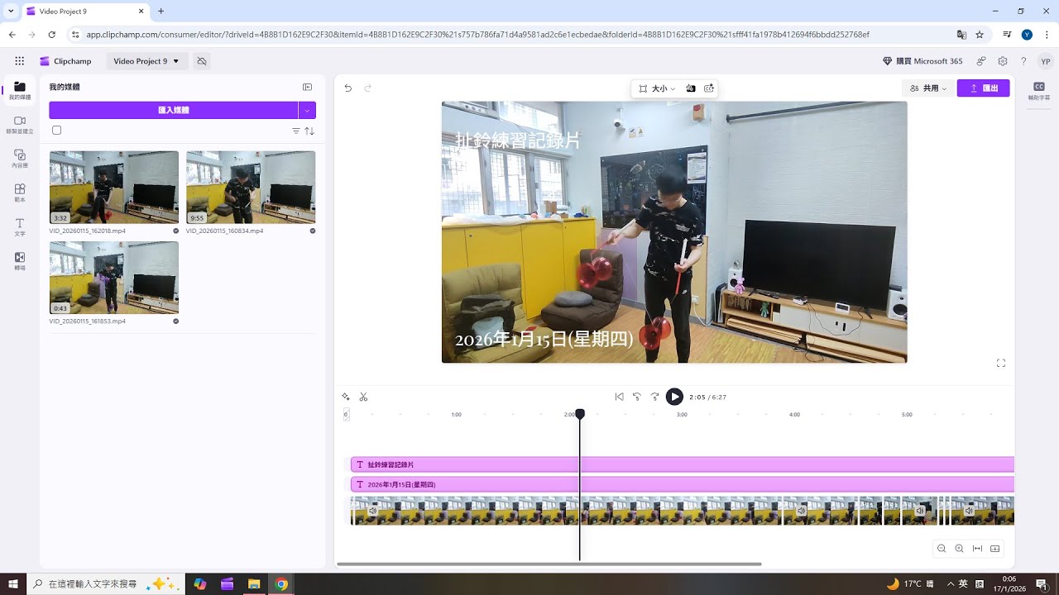This screenshot has width=1059, height=595.
Task: Click the 匯出 export button
Action: [984, 88]
